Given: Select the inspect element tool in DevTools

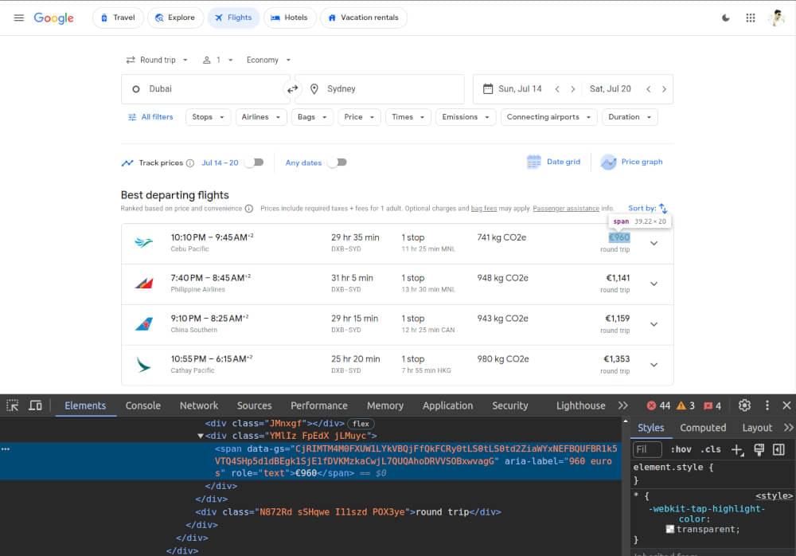Looking at the screenshot, I should [13, 405].
